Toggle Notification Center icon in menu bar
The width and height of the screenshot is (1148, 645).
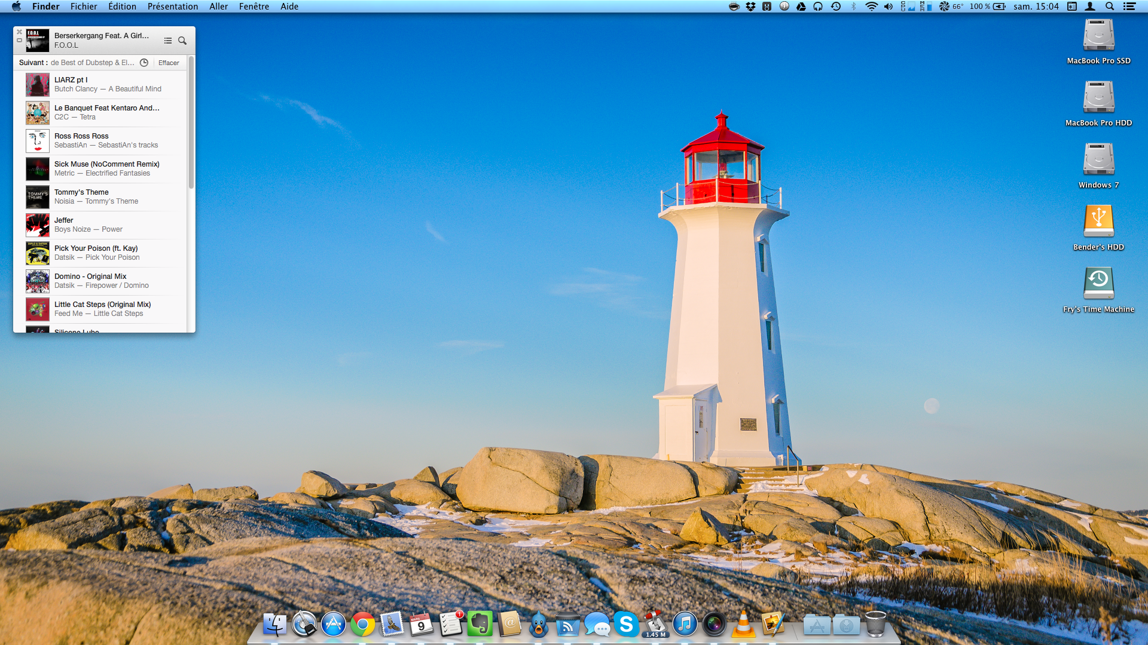coord(1129,7)
